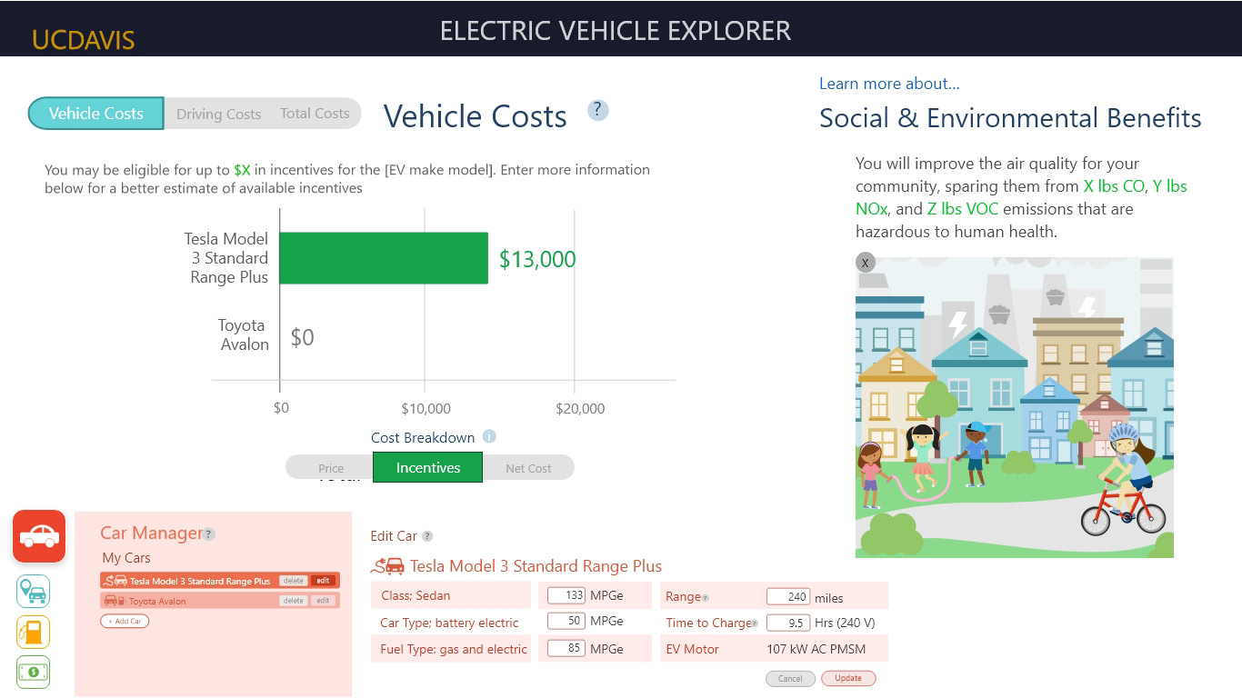Click the community neighborhood illustration
The width and height of the screenshot is (1242, 698).
[1015, 407]
